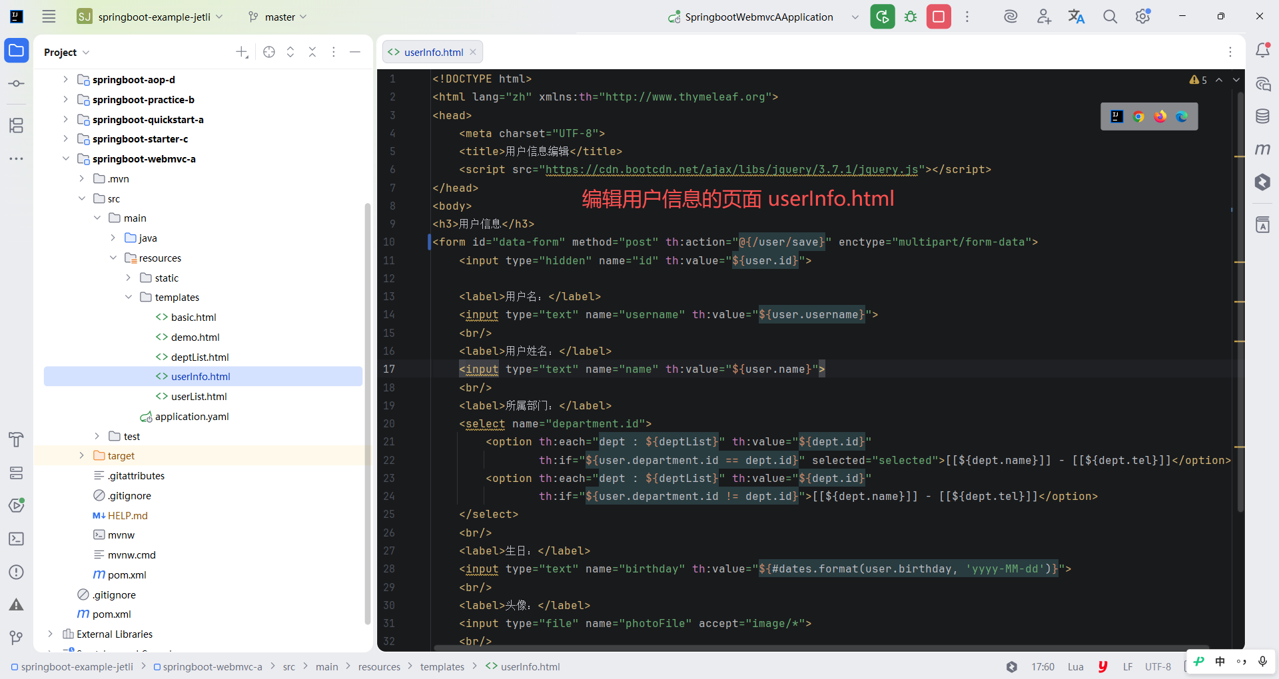
Task: Expand springboot-practice-b module
Action: pos(65,99)
